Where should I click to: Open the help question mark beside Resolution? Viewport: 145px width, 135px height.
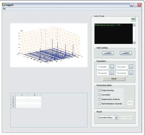pos(131,66)
